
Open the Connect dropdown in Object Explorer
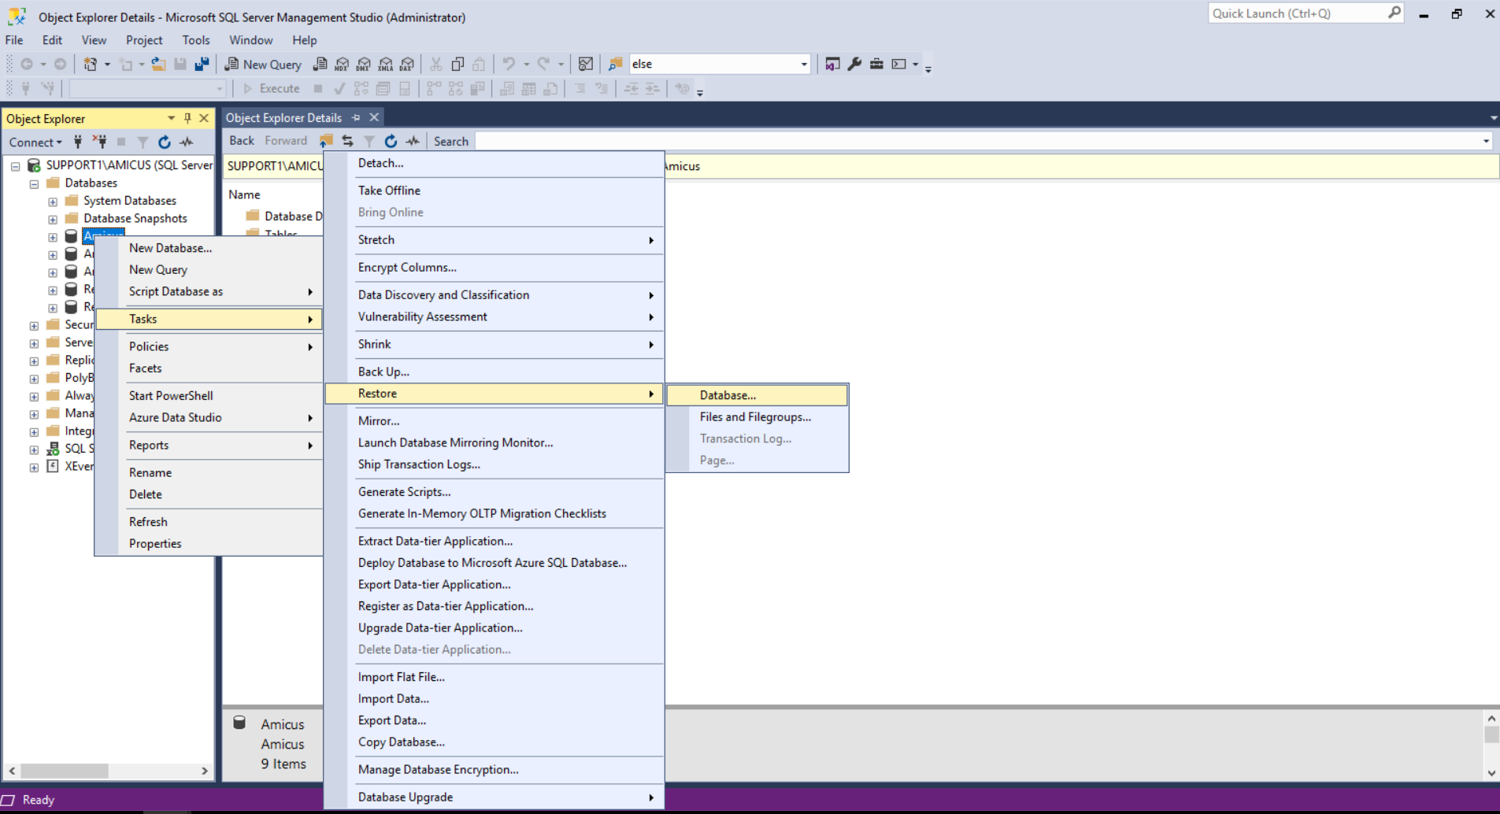pyautogui.click(x=35, y=142)
